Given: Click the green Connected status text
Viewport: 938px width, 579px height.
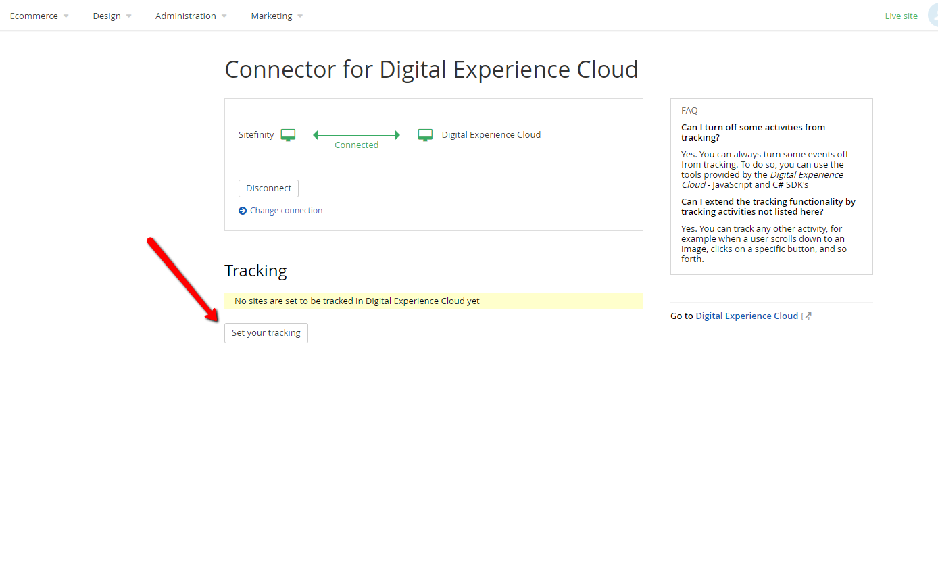Looking at the screenshot, I should [356, 145].
